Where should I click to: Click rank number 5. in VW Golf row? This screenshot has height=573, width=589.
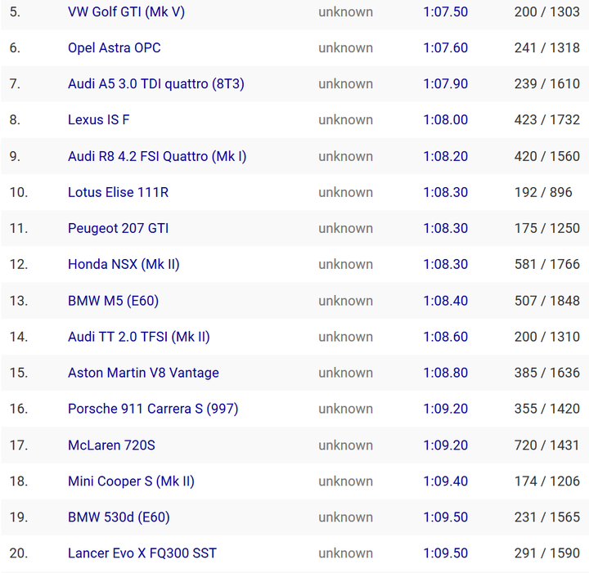point(15,12)
